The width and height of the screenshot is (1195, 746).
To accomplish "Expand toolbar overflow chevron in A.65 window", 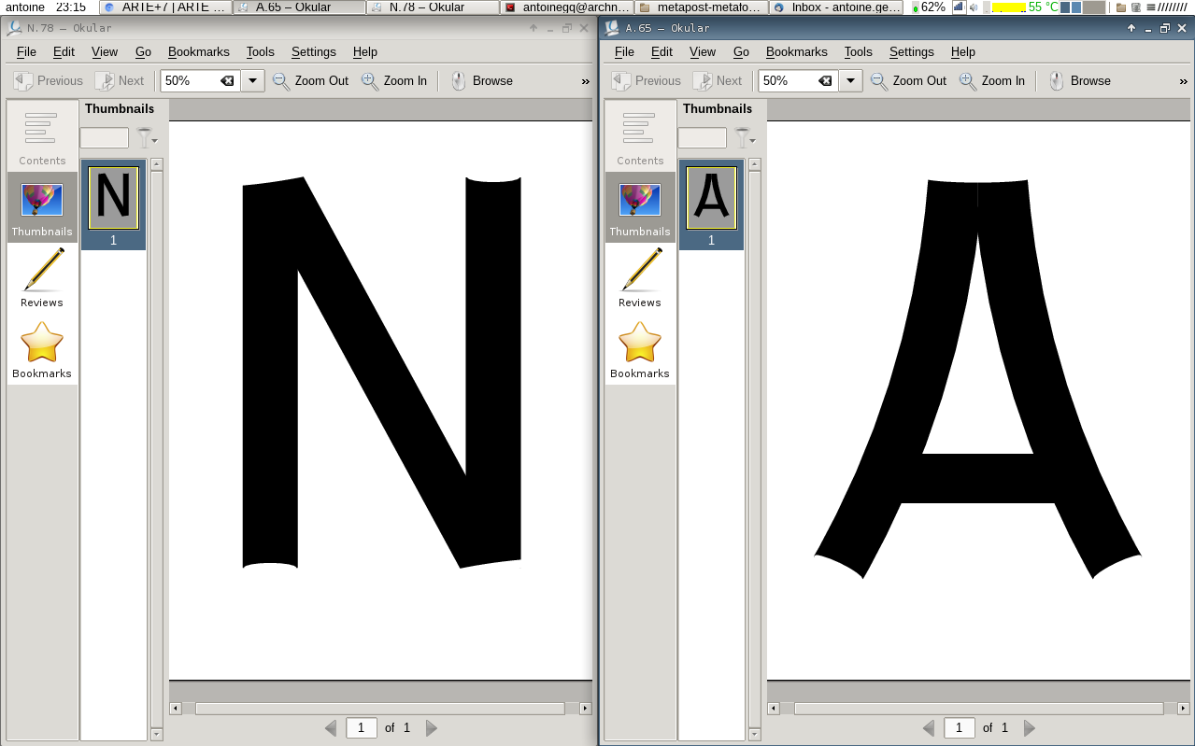I will pyautogui.click(x=1183, y=81).
